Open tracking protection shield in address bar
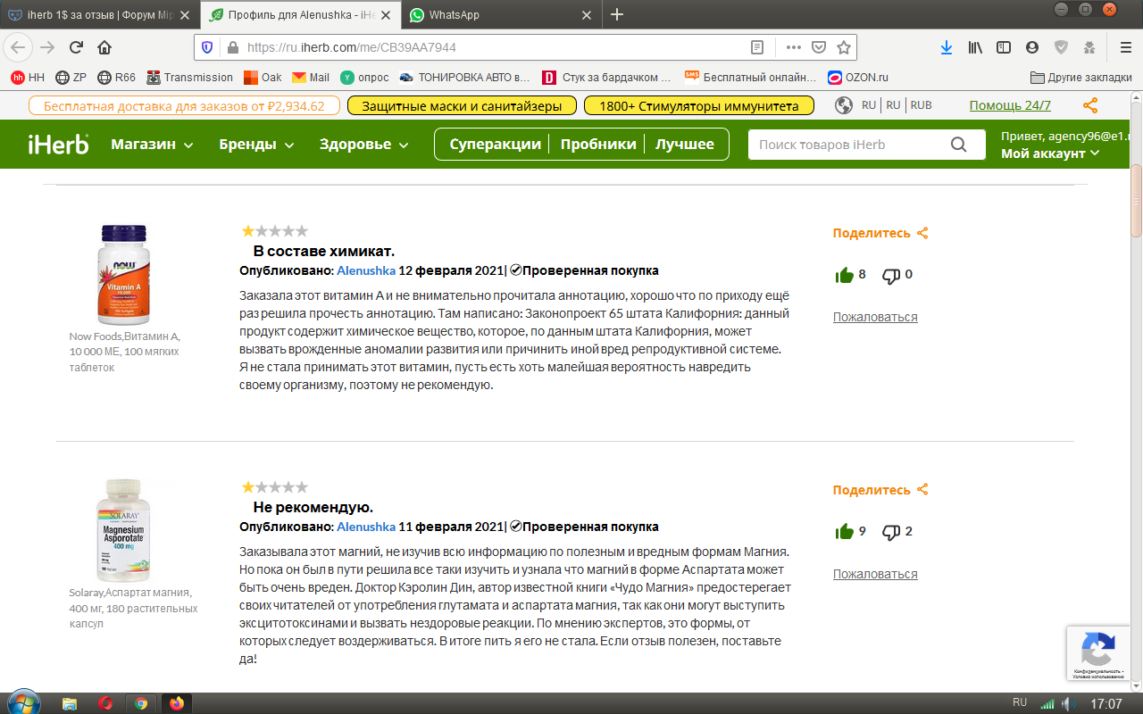 click(x=207, y=47)
